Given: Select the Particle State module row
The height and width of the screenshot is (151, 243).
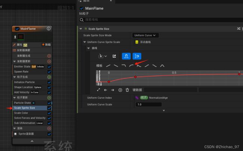Looking at the screenshot, I should pyautogui.click(x=32, y=103).
